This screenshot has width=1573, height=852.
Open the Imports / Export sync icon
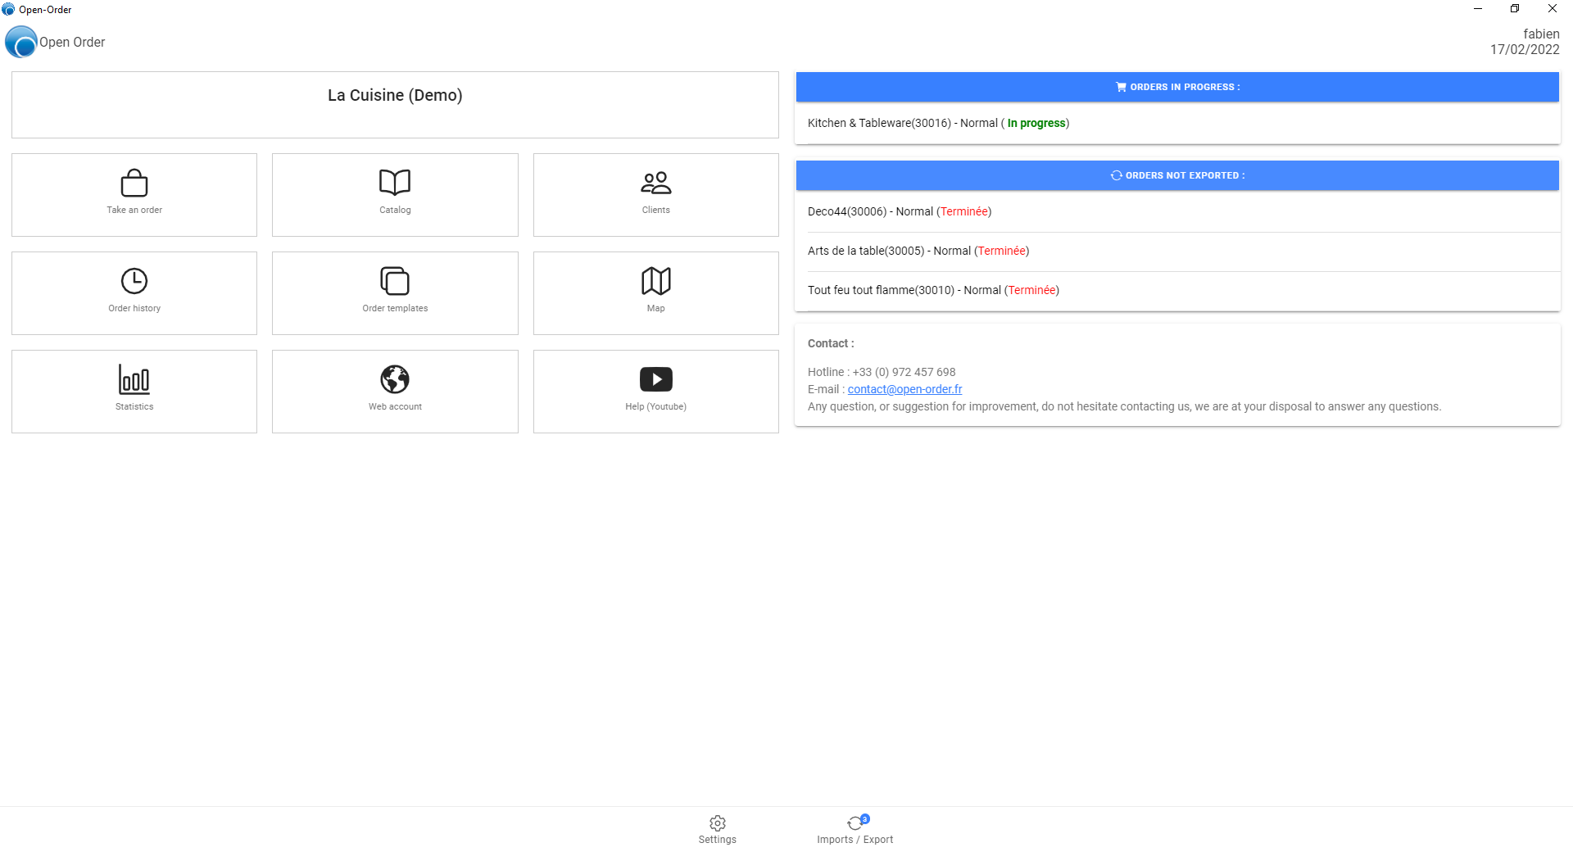click(855, 823)
